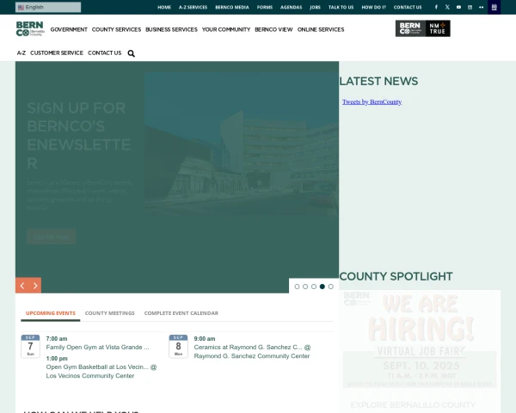The width and height of the screenshot is (516, 413).
Task: Open BernCo Facebook page icon
Action: tap(436, 7)
